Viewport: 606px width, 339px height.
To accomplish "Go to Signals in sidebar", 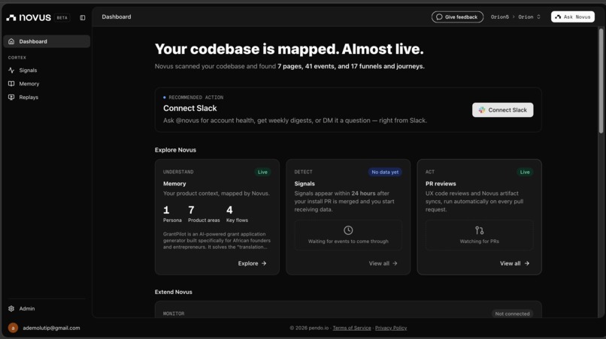I will 47,70.
